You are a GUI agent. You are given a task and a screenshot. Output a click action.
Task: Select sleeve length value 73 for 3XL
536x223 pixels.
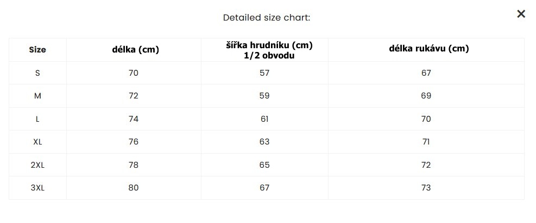click(x=426, y=188)
